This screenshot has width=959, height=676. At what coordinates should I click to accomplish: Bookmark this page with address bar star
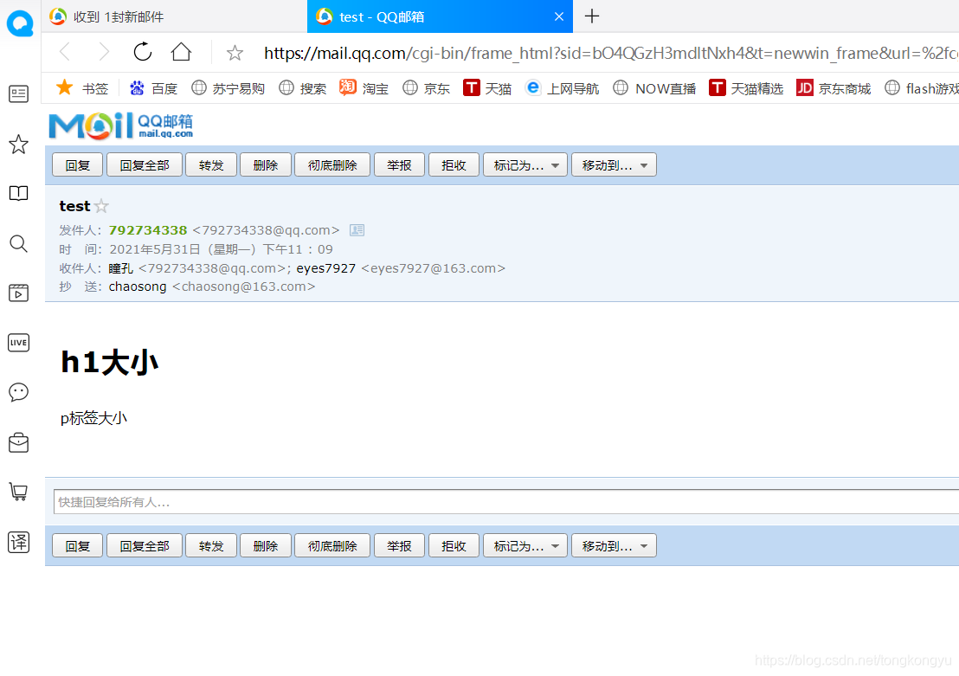click(235, 53)
